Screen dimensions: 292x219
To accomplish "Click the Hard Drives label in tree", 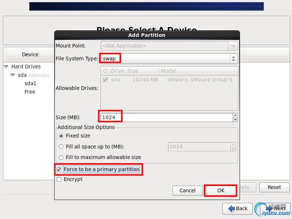I will (26, 67).
